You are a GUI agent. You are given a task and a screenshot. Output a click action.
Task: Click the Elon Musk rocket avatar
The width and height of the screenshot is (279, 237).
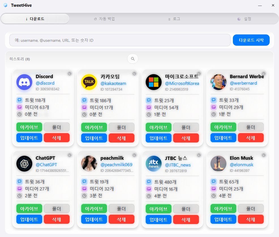tap(218, 164)
